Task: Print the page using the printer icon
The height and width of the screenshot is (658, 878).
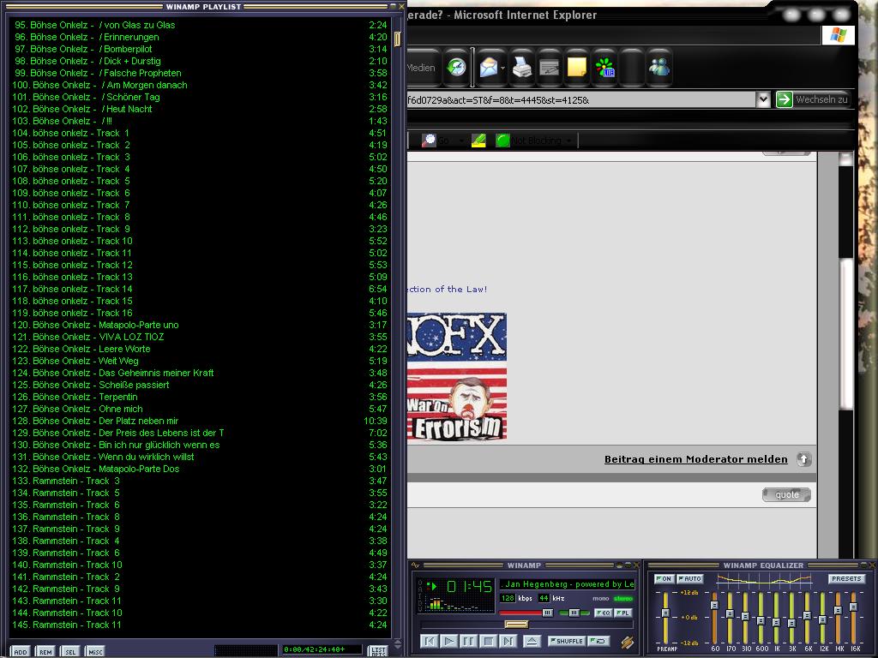Action: (x=522, y=69)
